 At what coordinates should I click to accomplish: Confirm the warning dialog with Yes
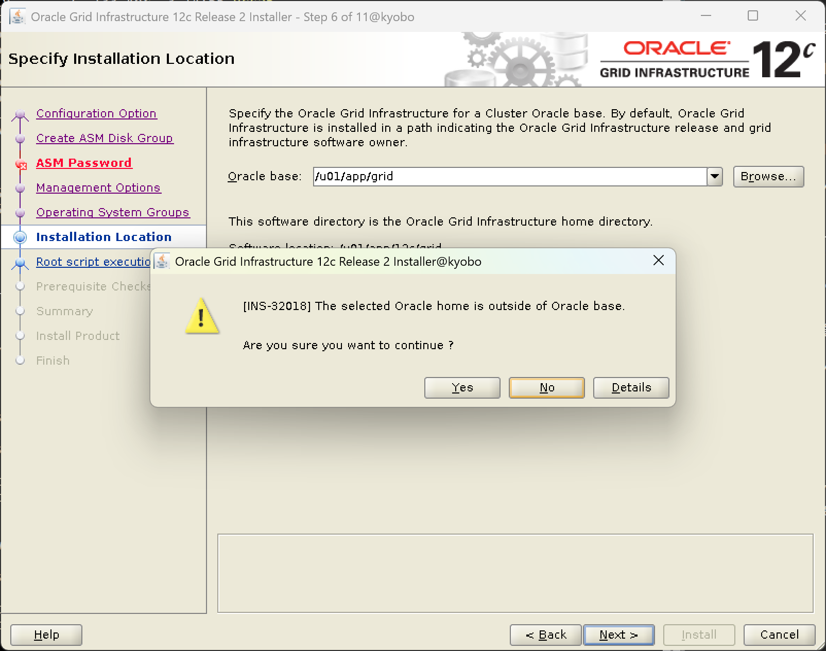pos(462,387)
